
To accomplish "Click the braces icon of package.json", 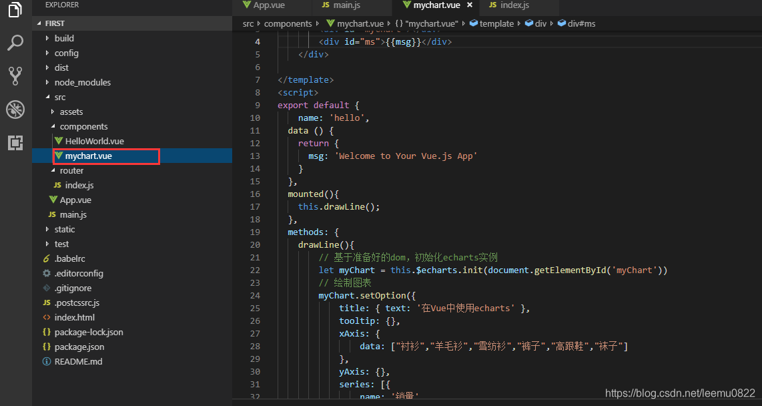I will tap(47, 347).
